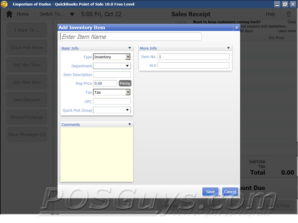Open the Help menu
This screenshot has height=223, width=298.
(x=270, y=14)
